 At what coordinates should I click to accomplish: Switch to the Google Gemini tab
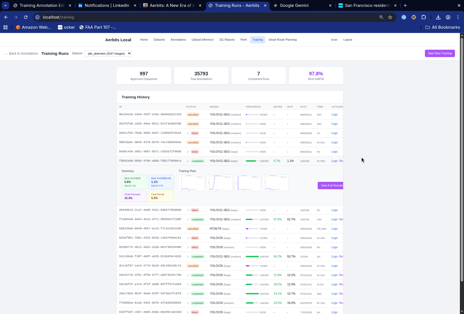tap(294, 5)
